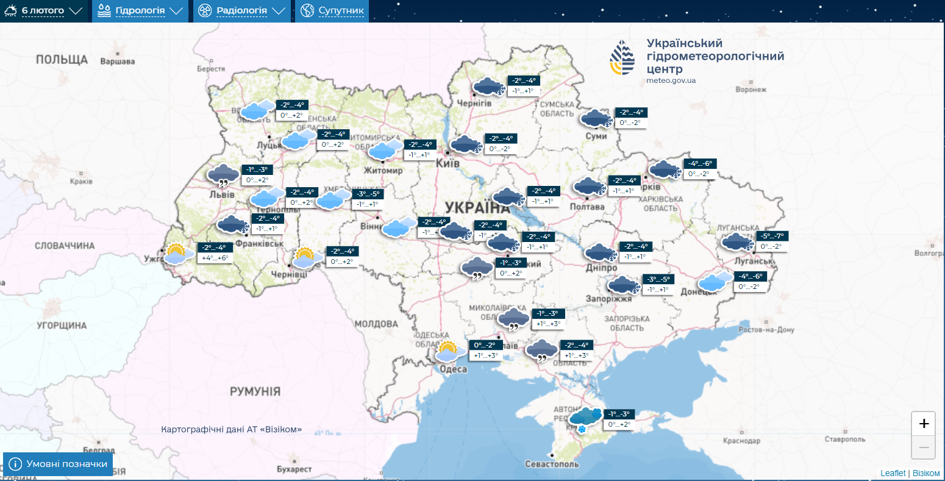This screenshot has width=945, height=481.
Task: Open the Радіологія dropdown arrow
Action: (x=279, y=11)
